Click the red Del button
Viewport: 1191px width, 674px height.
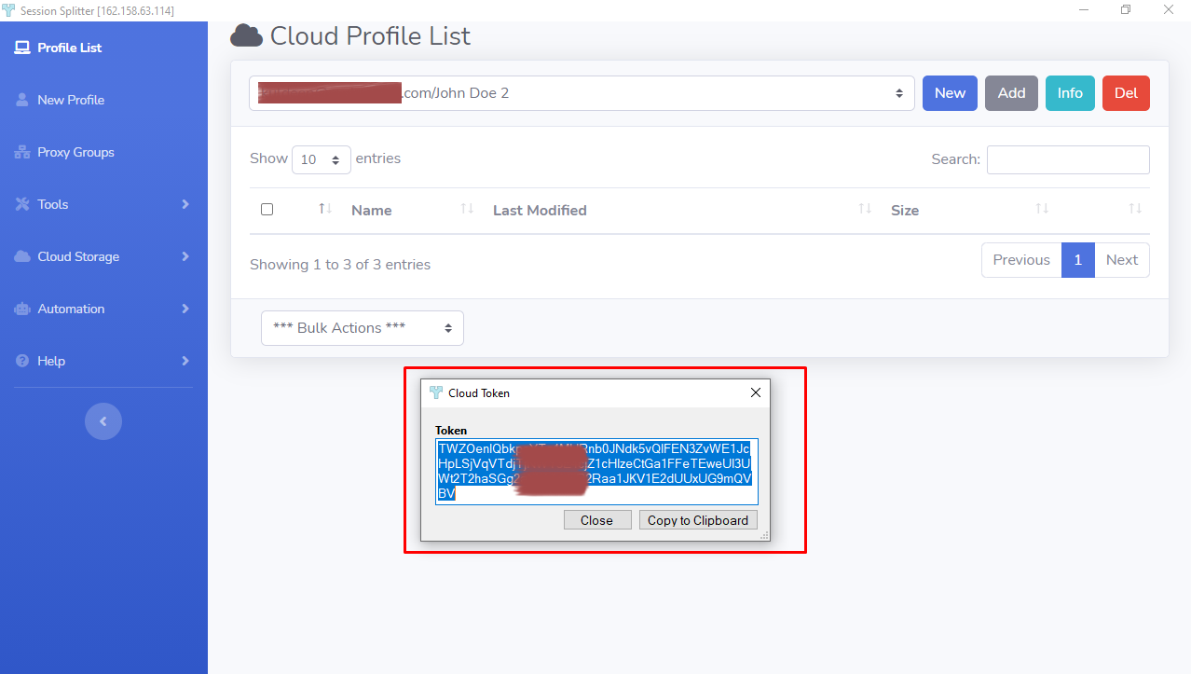pos(1126,93)
